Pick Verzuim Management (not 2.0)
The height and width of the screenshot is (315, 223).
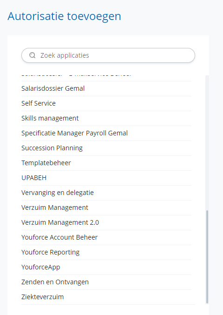pos(106,208)
